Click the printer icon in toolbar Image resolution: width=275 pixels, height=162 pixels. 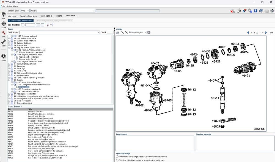[x=239, y=11]
